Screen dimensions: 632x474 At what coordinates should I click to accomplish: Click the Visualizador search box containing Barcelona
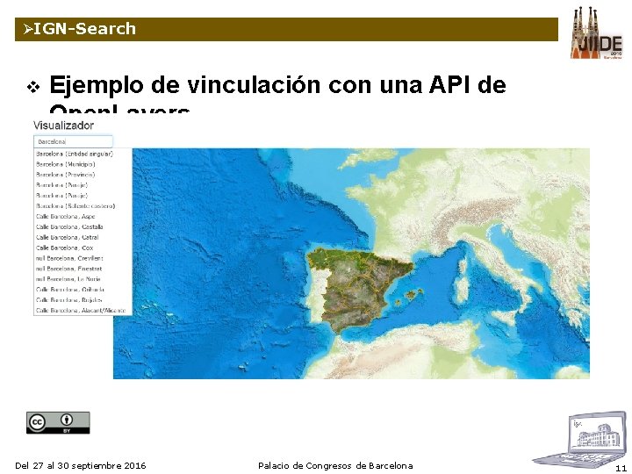73,141
